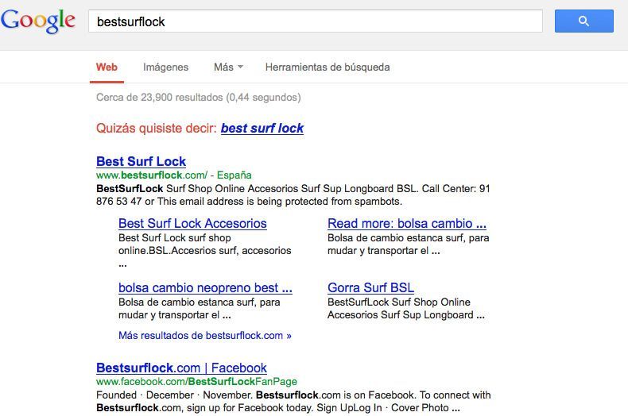Focus the search box containing bestsurflock
Viewport: 628px width, 416px height.
tap(316, 21)
